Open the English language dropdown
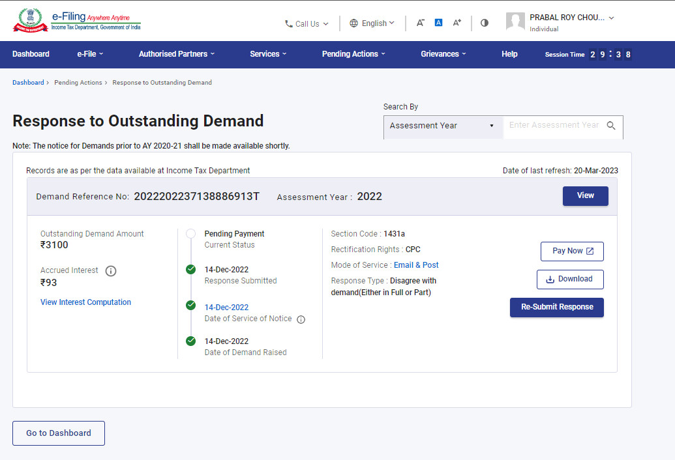This screenshot has width=675, height=460. (372, 23)
